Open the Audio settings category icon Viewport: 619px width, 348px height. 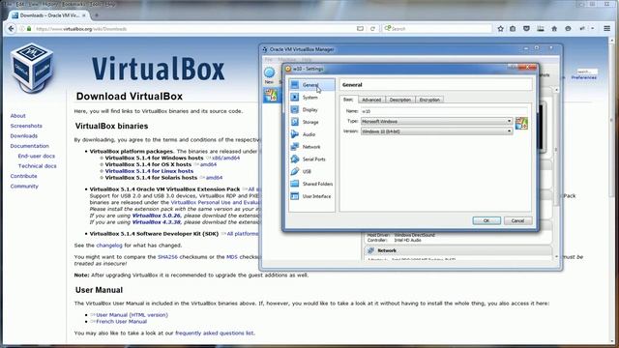[x=294, y=134]
